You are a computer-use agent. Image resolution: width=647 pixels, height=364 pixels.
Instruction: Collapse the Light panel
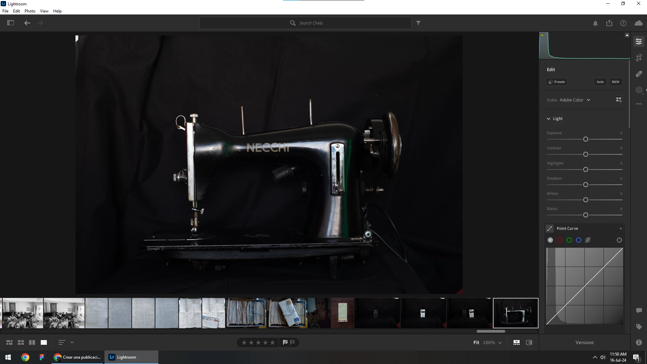click(x=549, y=119)
